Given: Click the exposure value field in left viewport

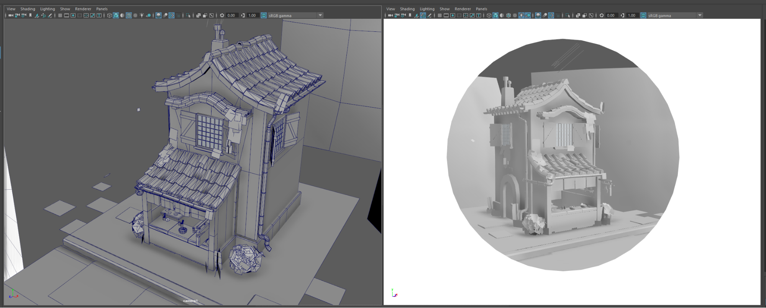Looking at the screenshot, I should pos(231,15).
